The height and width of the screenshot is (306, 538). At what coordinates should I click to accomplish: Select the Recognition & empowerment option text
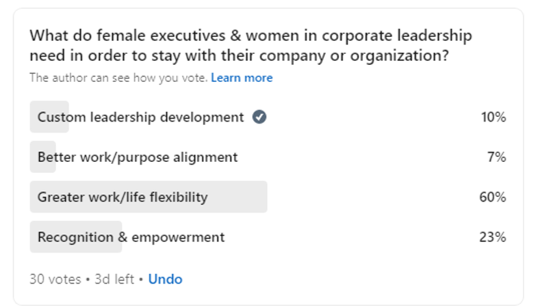point(131,237)
